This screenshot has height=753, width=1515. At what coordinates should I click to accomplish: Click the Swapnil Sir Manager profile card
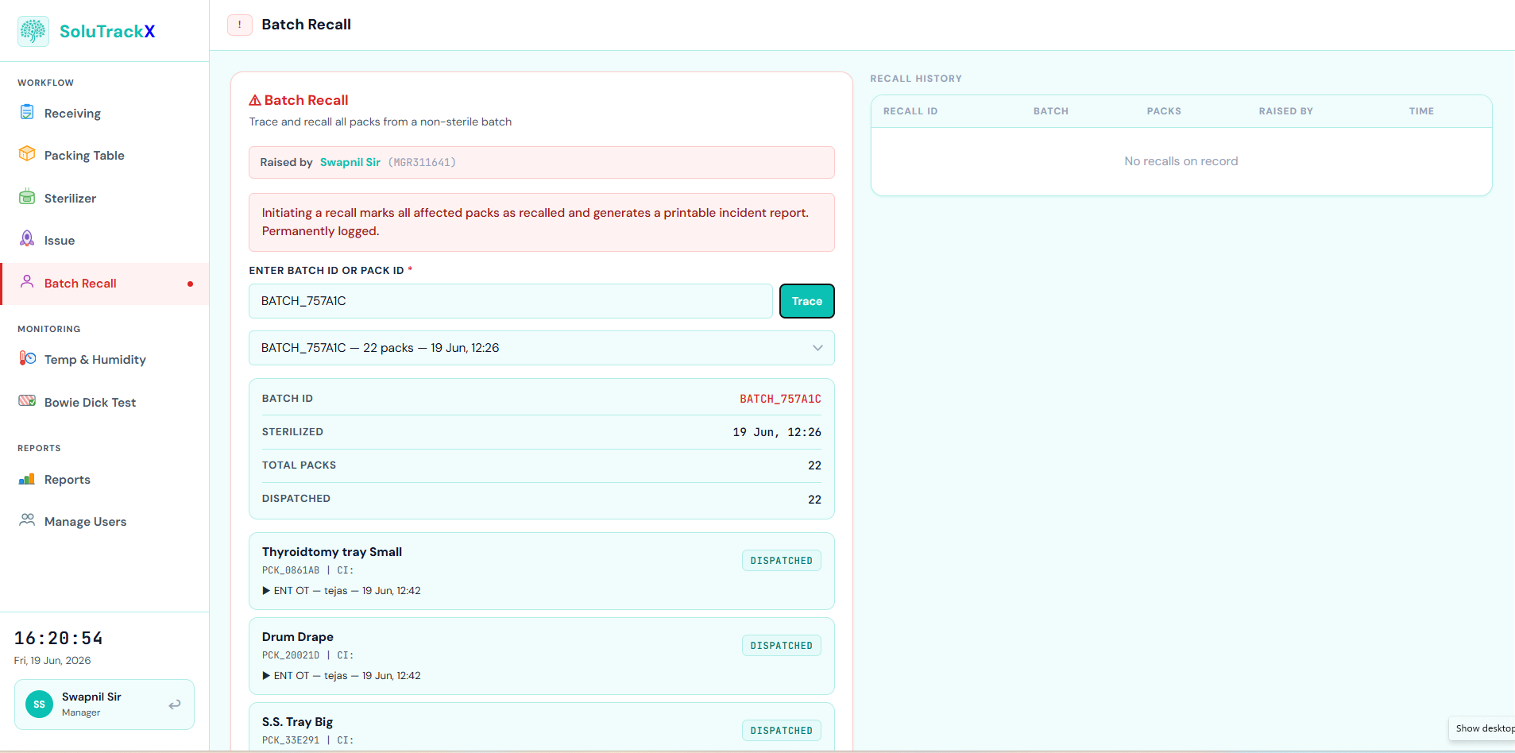click(104, 705)
